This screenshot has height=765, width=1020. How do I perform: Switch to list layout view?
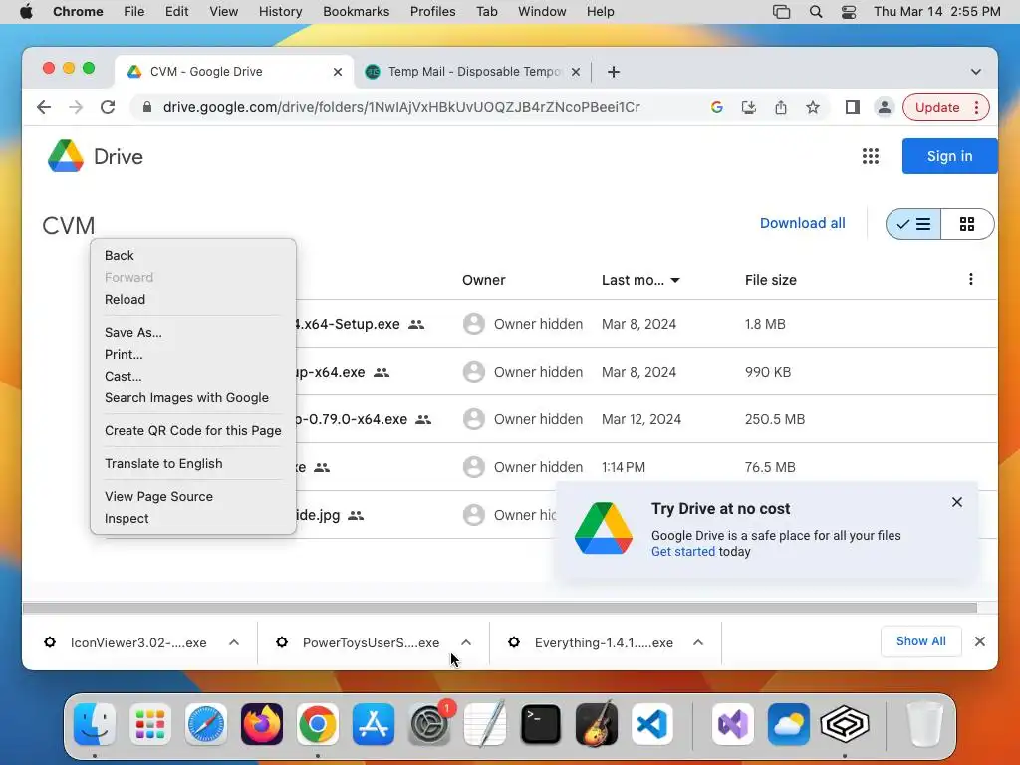913,224
